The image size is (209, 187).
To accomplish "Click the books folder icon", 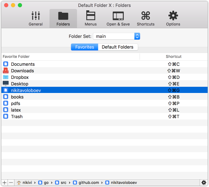I will pyautogui.click(x=5, y=97).
